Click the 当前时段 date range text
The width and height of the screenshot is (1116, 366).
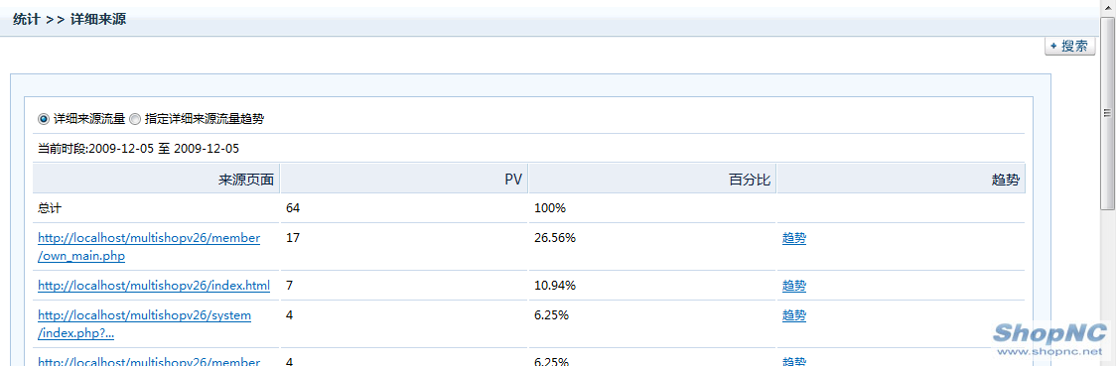[x=139, y=149]
